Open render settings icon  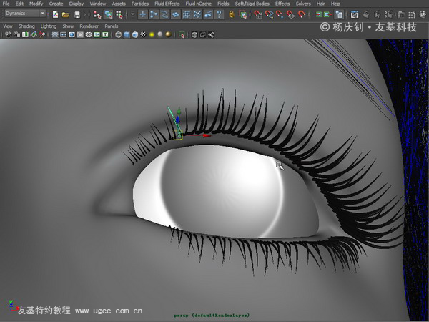388,14
